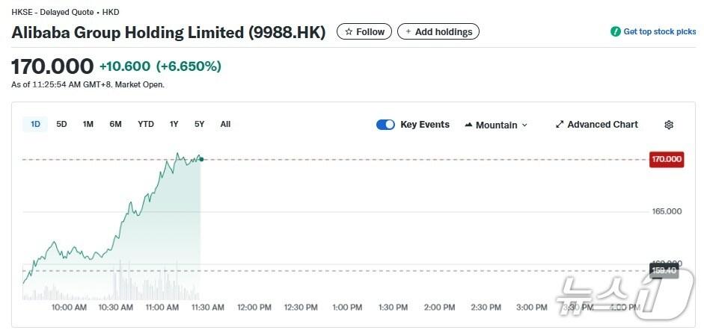The width and height of the screenshot is (704, 330).
Task: Select the 1D range tab
Action: [x=35, y=124]
